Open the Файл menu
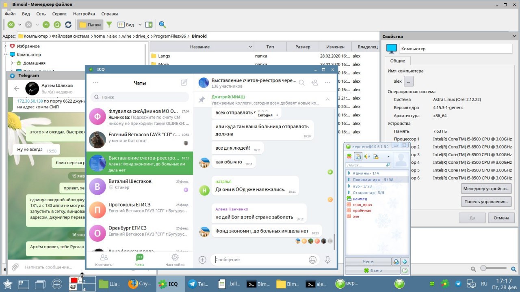 pyautogui.click(x=10, y=14)
